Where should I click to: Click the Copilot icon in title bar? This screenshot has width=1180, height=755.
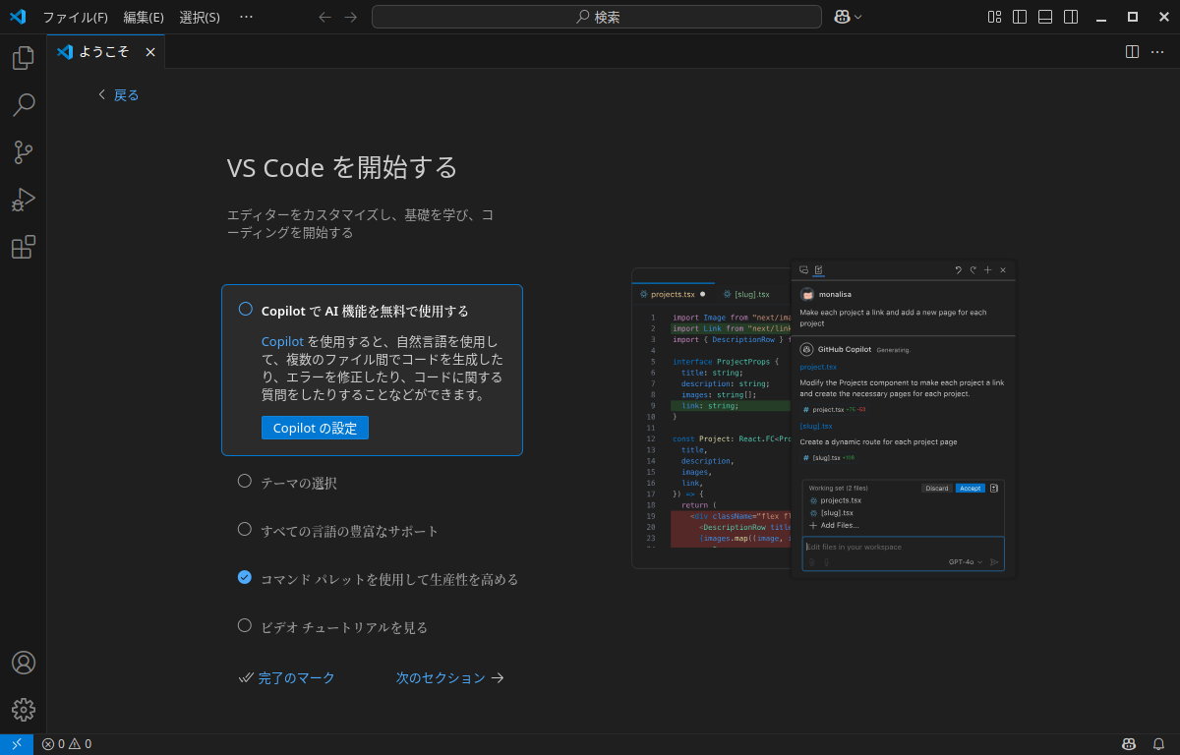pos(842,17)
